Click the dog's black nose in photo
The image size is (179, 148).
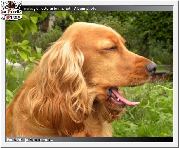tap(152, 68)
